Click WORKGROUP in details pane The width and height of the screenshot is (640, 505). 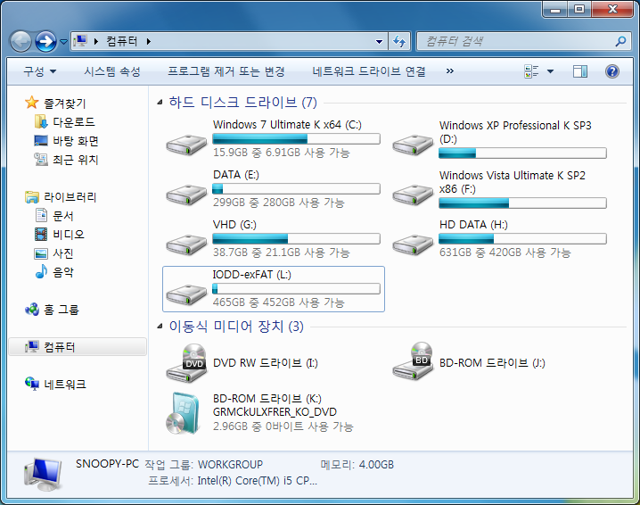[230, 465]
